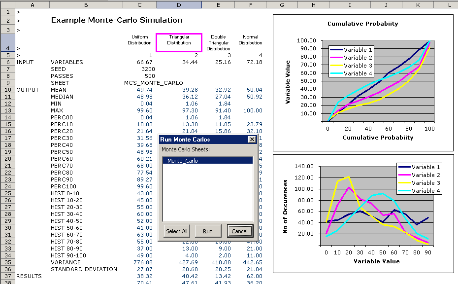Viewport: 458px width, 284px height.
Task: Click the PASSES value cell showing 500
Action: (139, 76)
